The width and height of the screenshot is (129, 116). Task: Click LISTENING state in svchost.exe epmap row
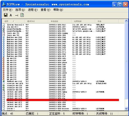coord(100,92)
